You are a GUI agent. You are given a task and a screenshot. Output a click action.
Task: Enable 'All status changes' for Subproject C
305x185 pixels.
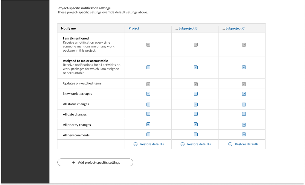244,104
